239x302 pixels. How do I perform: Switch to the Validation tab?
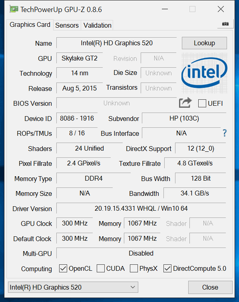pyautogui.click(x=97, y=25)
